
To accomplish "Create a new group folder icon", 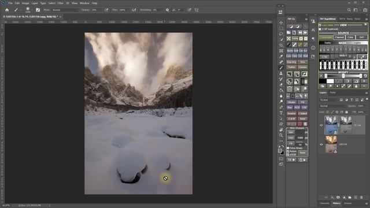I will (x=350, y=198).
